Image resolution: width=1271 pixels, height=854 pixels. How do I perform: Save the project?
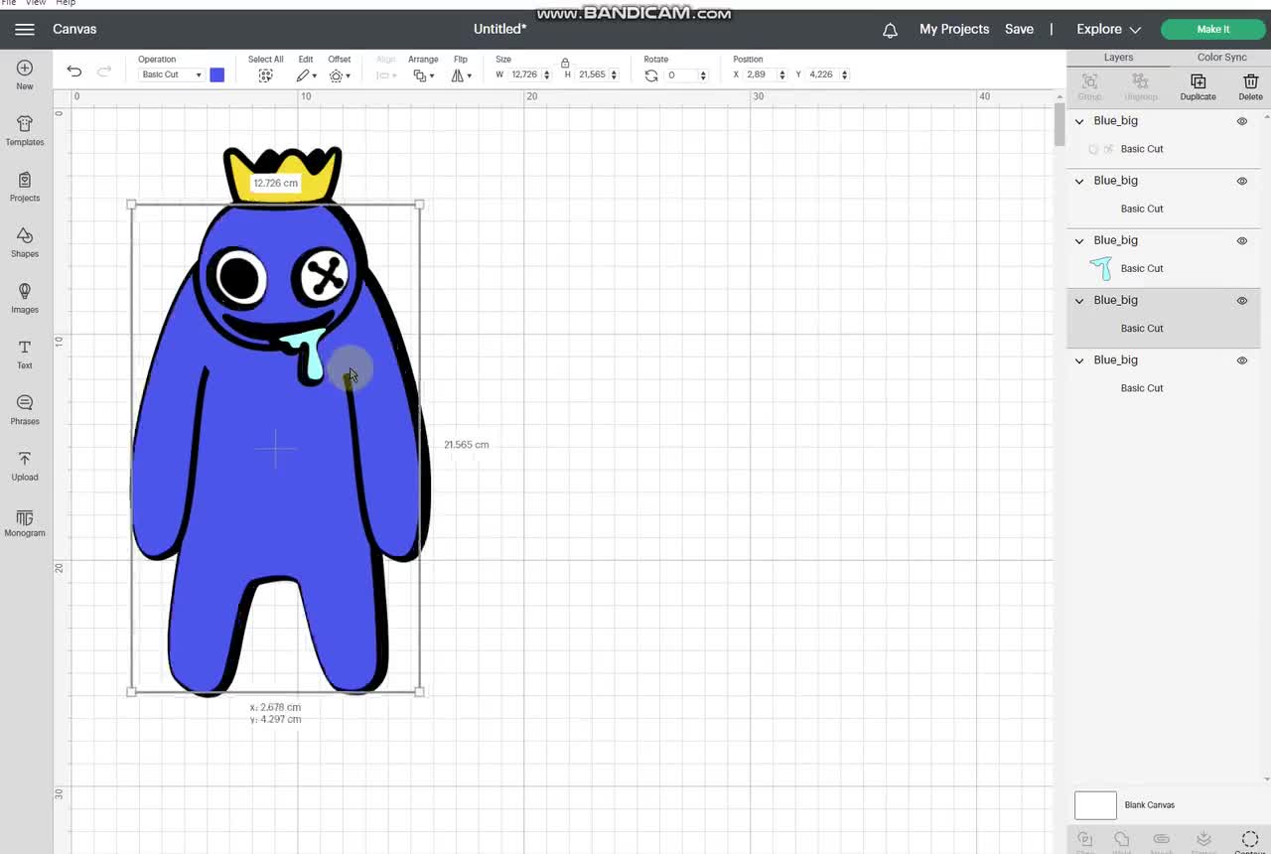tap(1019, 30)
